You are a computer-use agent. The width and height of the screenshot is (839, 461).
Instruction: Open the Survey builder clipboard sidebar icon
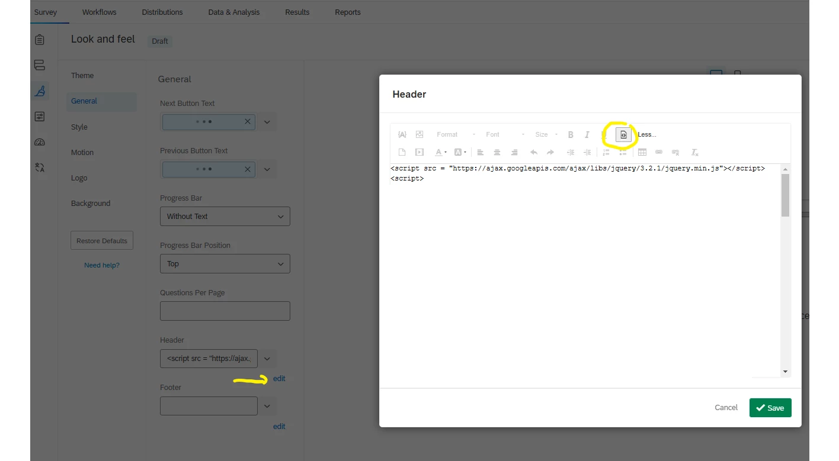(40, 40)
